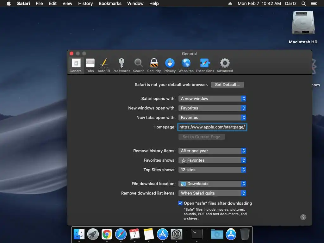Click the Set Default... button

click(227, 84)
